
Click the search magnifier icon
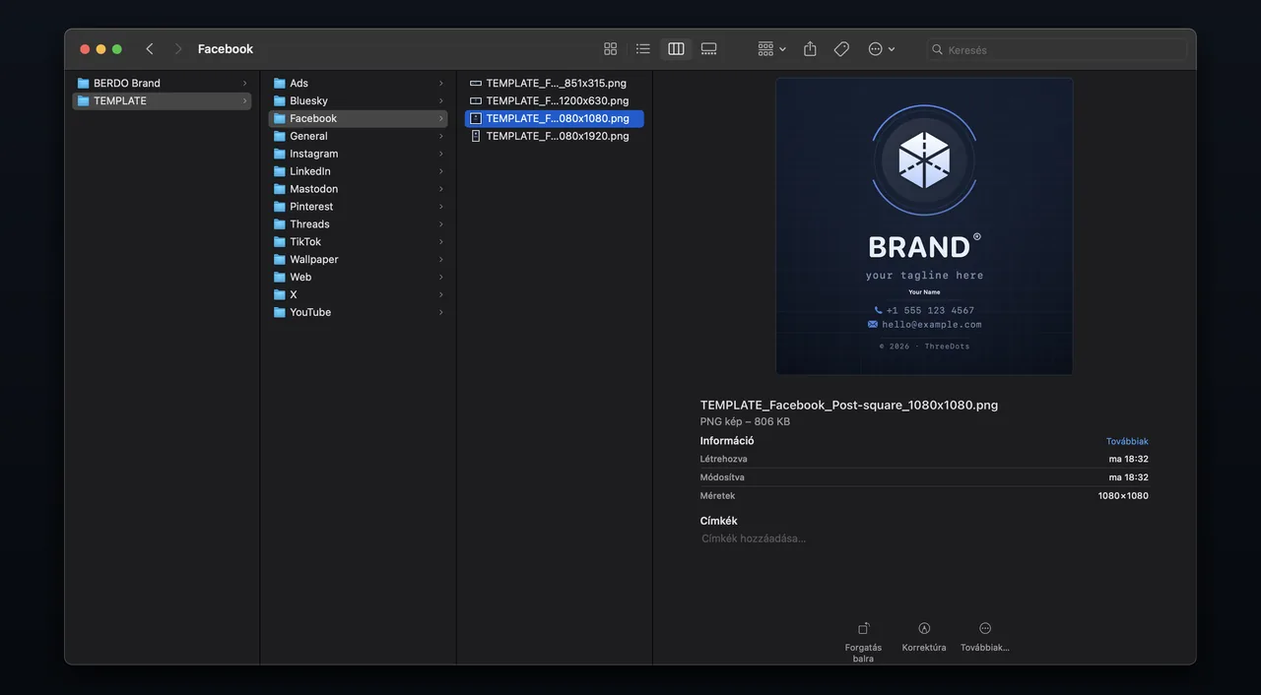pos(938,49)
